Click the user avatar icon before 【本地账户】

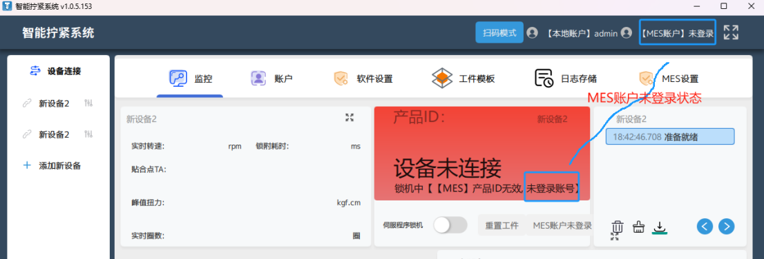[x=533, y=33]
